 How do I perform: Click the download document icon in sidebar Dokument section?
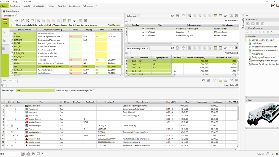pyautogui.click(x=258, y=24)
